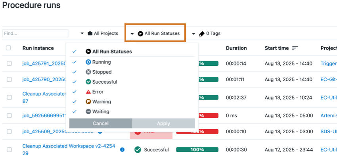Image resolution: width=337 pixels, height=159 pixels.
Task: Focus the Find search field
Action: point(35,34)
